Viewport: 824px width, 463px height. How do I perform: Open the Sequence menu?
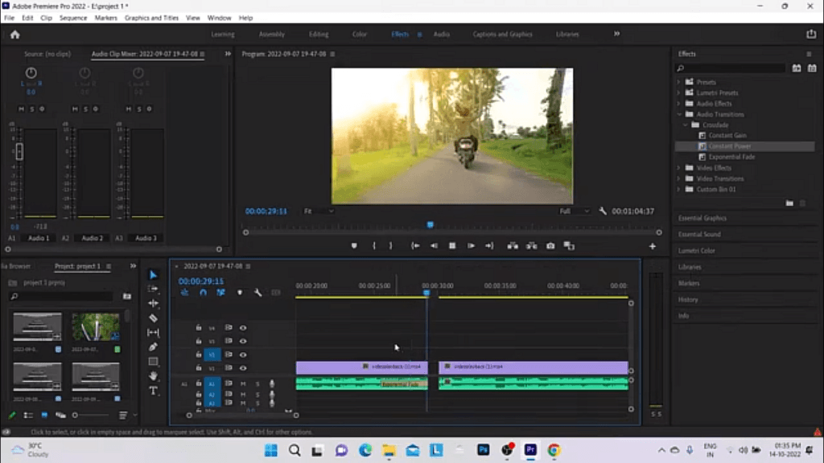coord(73,18)
